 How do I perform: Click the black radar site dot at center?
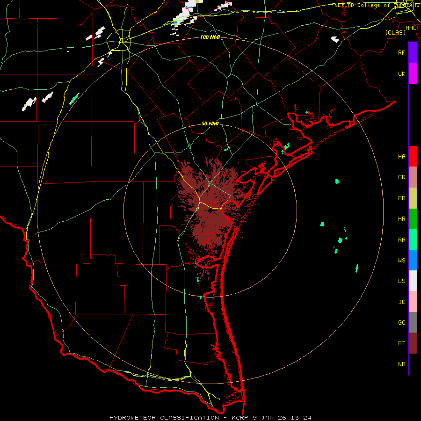(x=210, y=211)
